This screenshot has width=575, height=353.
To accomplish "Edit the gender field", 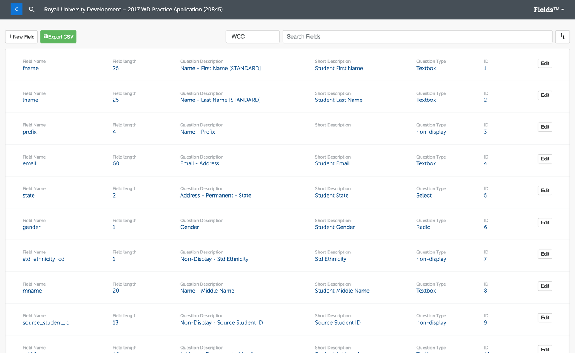I will (x=545, y=222).
